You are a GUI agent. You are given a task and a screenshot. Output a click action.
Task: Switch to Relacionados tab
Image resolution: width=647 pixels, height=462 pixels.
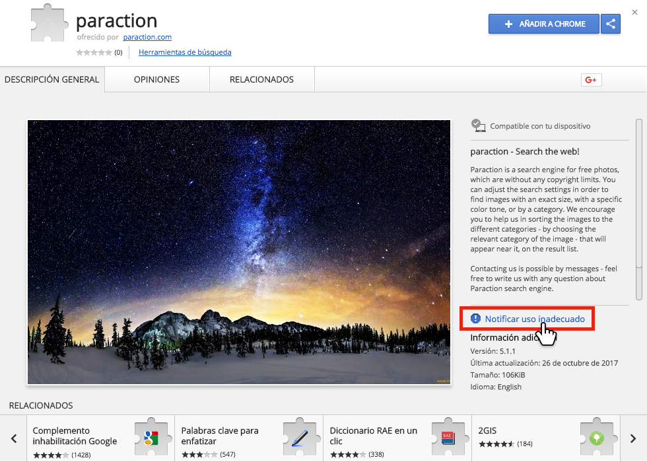[261, 79]
